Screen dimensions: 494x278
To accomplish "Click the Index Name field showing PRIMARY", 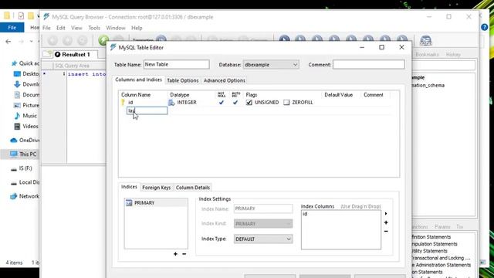I will tap(263, 208).
